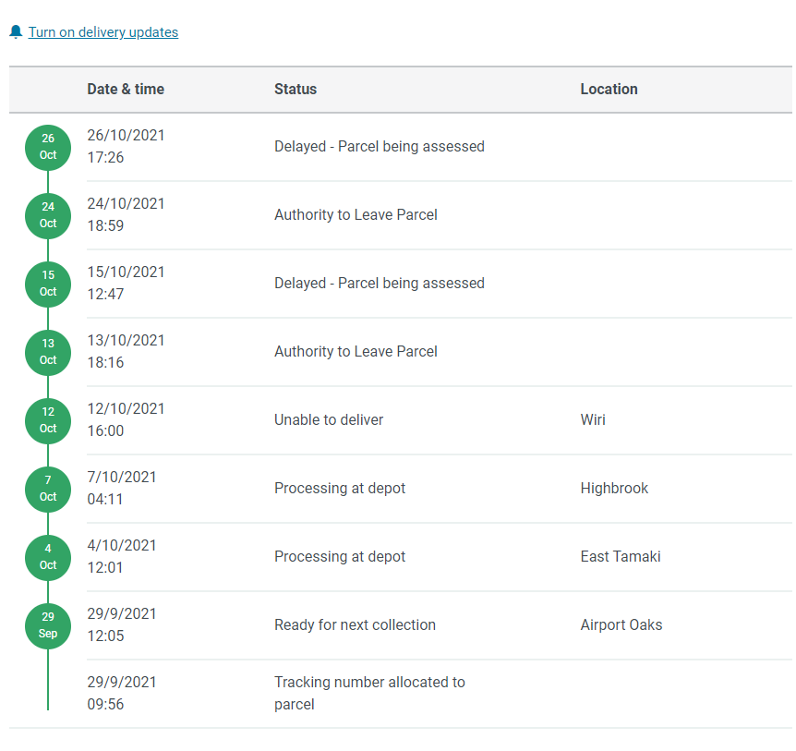Image resolution: width=796 pixels, height=751 pixels.
Task: Click the Date & time column header
Action: click(126, 90)
